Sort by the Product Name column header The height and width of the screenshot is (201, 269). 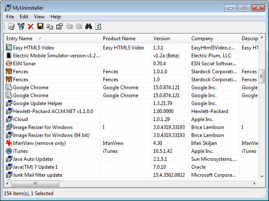click(x=126, y=39)
